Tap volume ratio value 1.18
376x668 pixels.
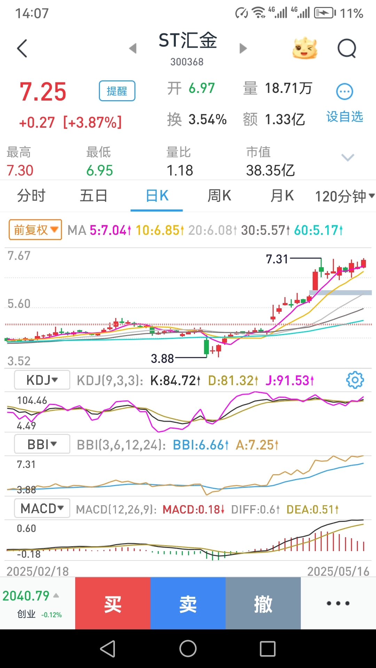(x=180, y=170)
